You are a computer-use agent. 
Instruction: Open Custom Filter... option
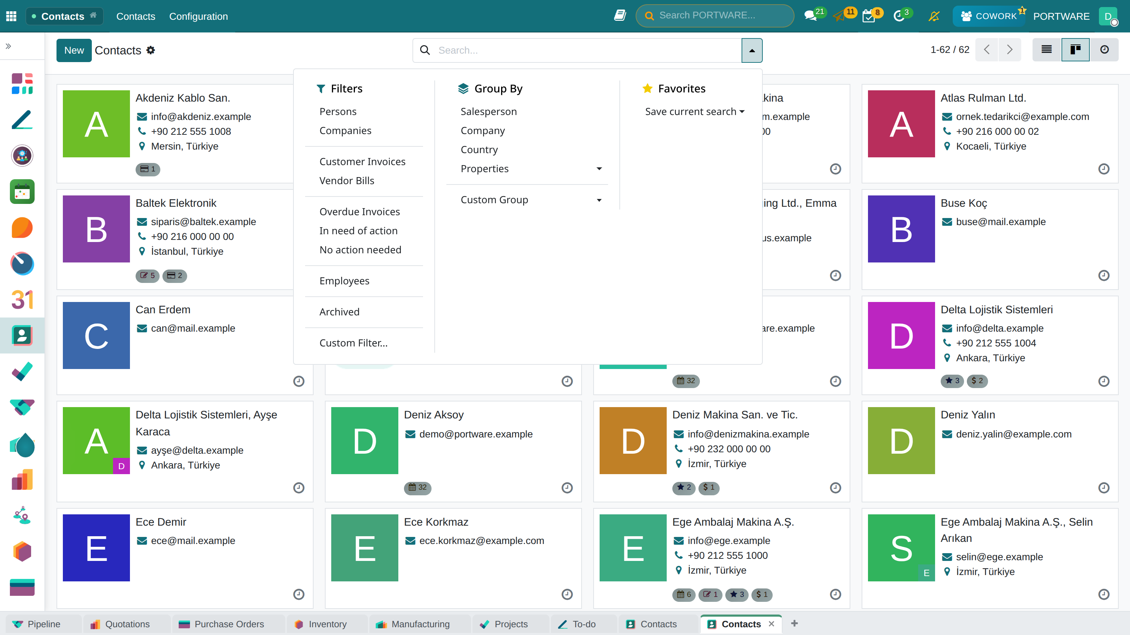[353, 343]
